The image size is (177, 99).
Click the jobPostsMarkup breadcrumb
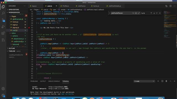tap(76, 10)
